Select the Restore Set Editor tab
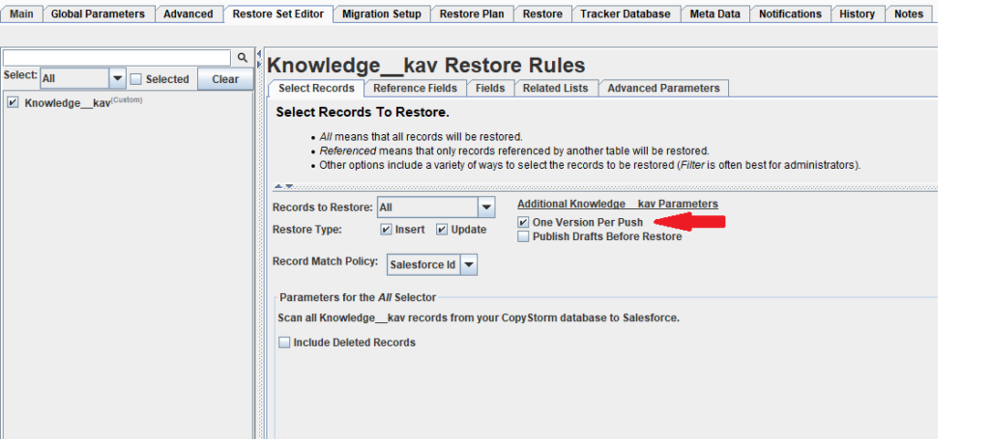Screen dimensions: 990x439 click(277, 14)
